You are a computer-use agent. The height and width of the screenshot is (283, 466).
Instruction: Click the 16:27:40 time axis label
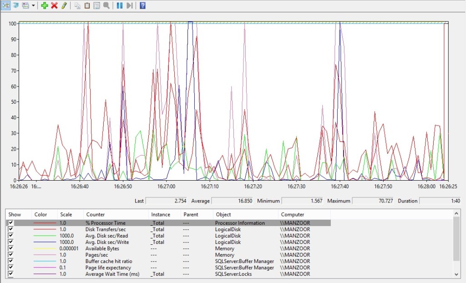pos(339,187)
